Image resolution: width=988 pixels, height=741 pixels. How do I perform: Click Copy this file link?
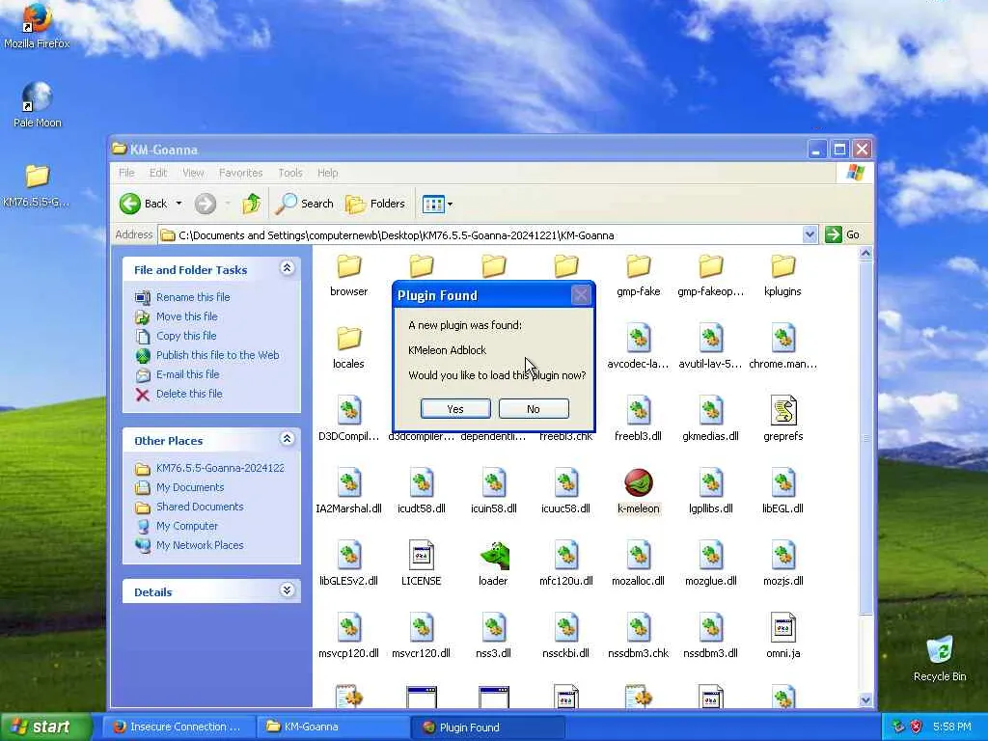coord(186,336)
